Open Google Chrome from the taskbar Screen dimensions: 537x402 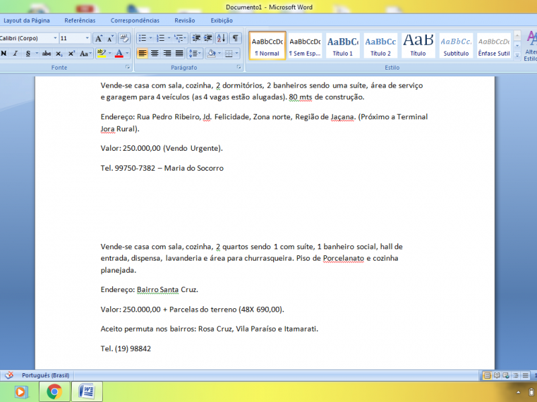pyautogui.click(x=54, y=391)
